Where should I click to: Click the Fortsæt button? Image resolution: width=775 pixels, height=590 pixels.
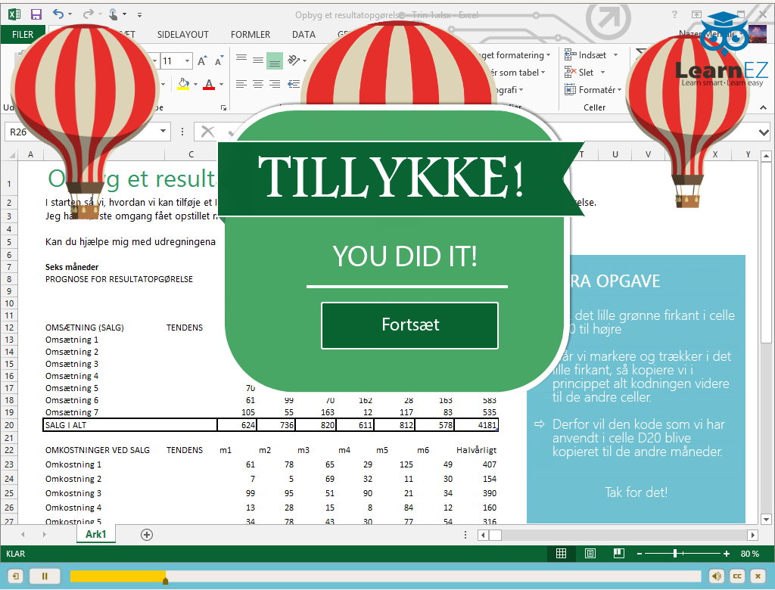point(409,325)
